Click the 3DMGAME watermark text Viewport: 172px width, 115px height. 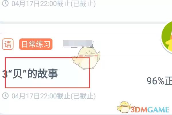(150, 110)
